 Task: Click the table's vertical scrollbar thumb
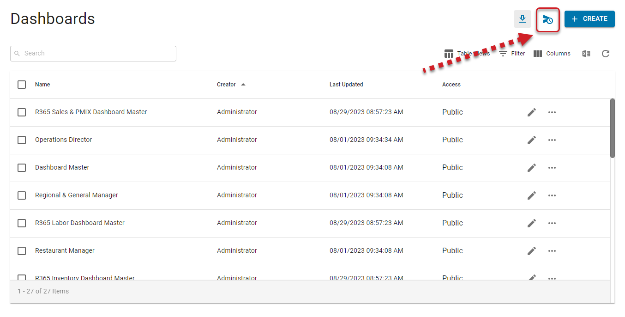click(x=613, y=128)
